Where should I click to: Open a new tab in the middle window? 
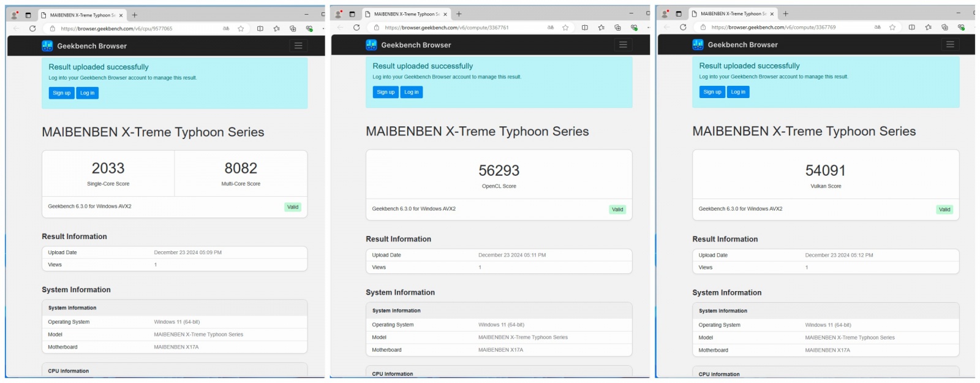459,14
